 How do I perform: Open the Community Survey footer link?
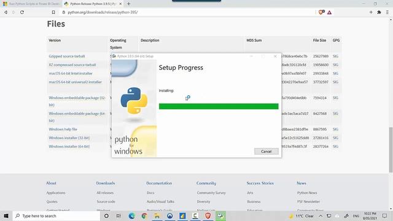[211, 193]
